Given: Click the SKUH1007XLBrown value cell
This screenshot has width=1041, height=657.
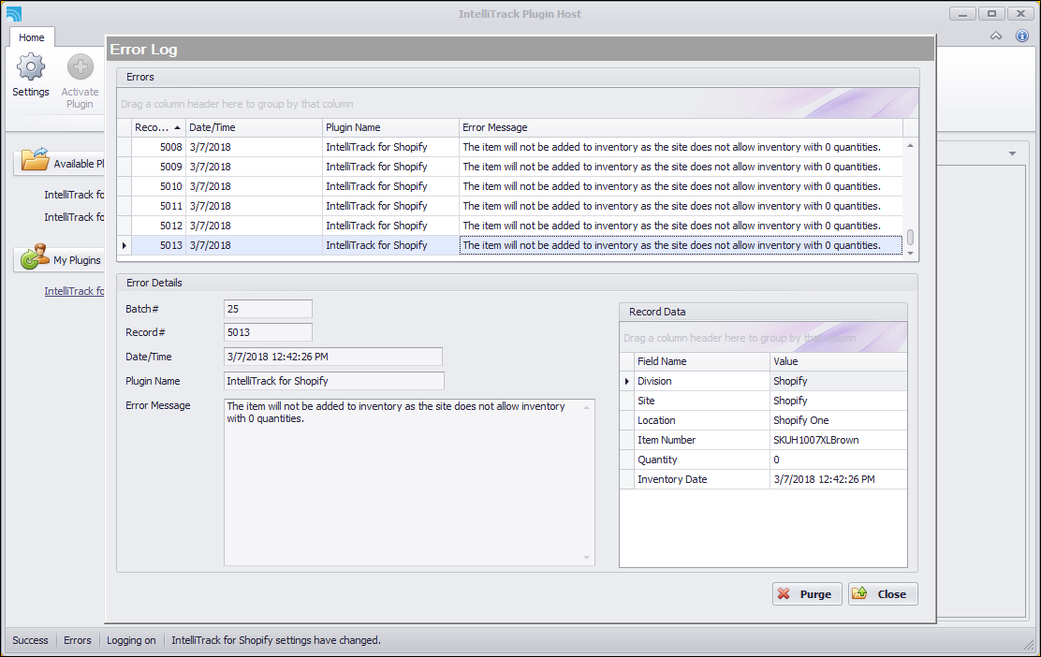Looking at the screenshot, I should [x=838, y=440].
